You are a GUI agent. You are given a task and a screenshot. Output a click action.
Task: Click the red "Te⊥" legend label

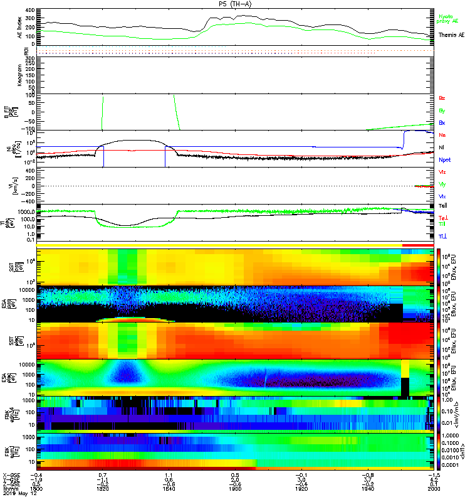(x=443, y=218)
